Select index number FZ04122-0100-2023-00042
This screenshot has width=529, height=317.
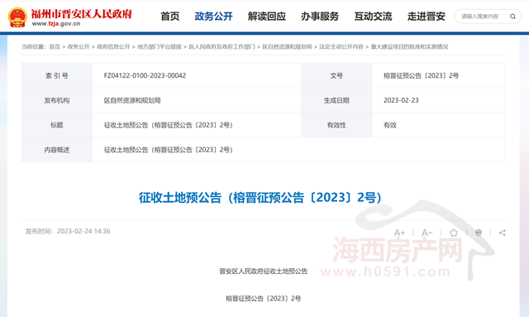[145, 75]
